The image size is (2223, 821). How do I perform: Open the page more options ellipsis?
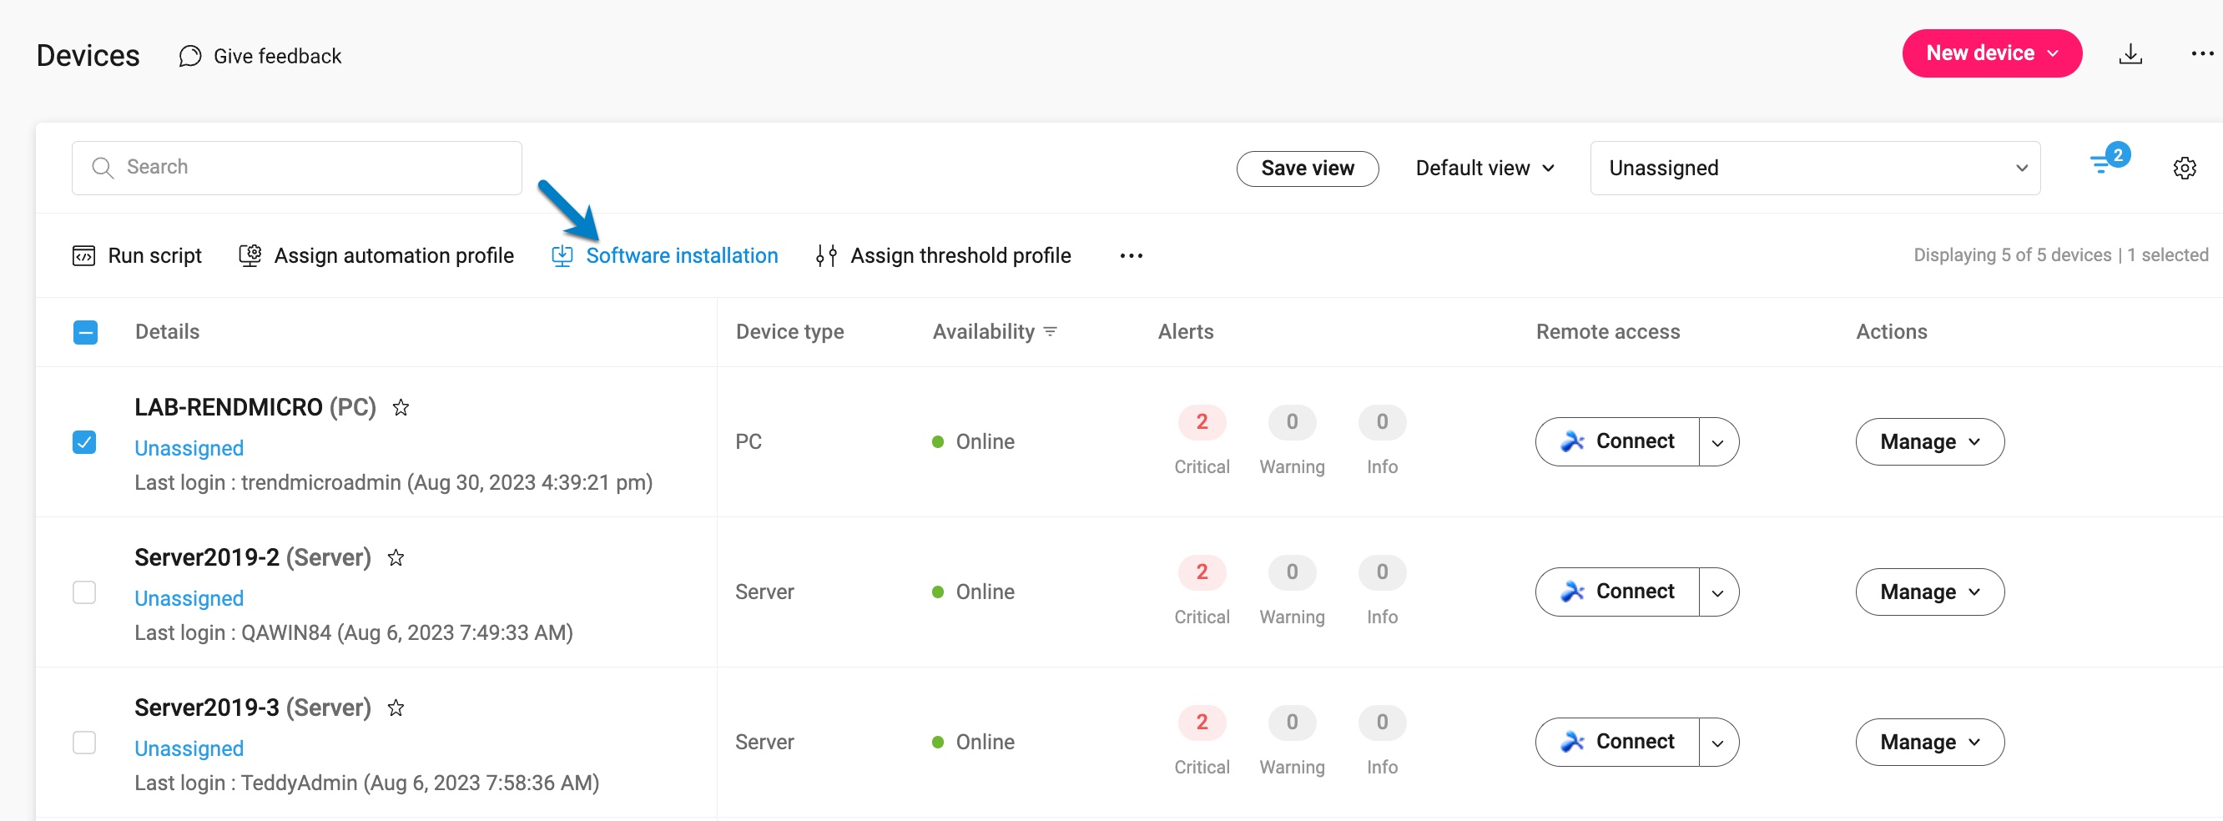point(2201,53)
